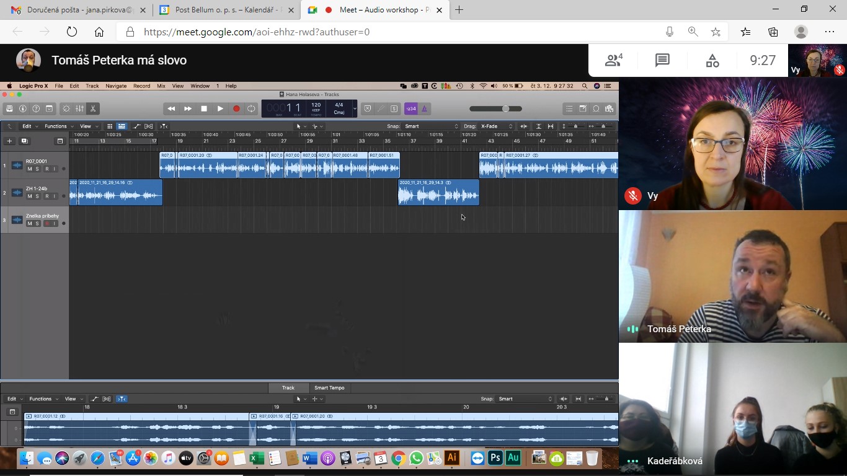This screenshot has width=847, height=476.
Task: Click the Cycle loop transport button
Action: tap(251, 108)
